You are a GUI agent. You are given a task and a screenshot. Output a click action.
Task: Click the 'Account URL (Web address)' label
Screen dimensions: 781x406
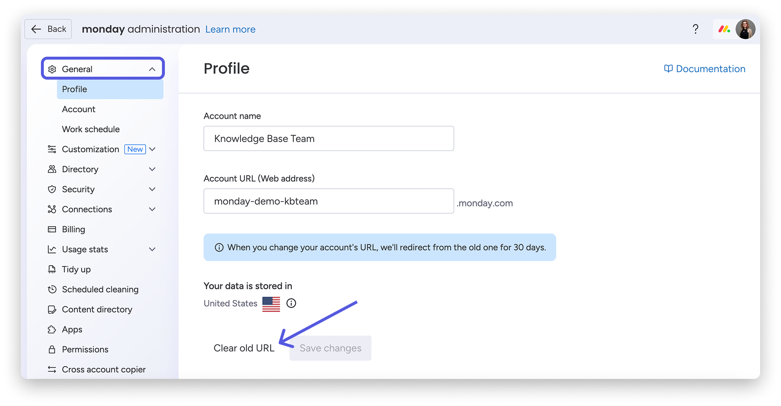point(259,178)
